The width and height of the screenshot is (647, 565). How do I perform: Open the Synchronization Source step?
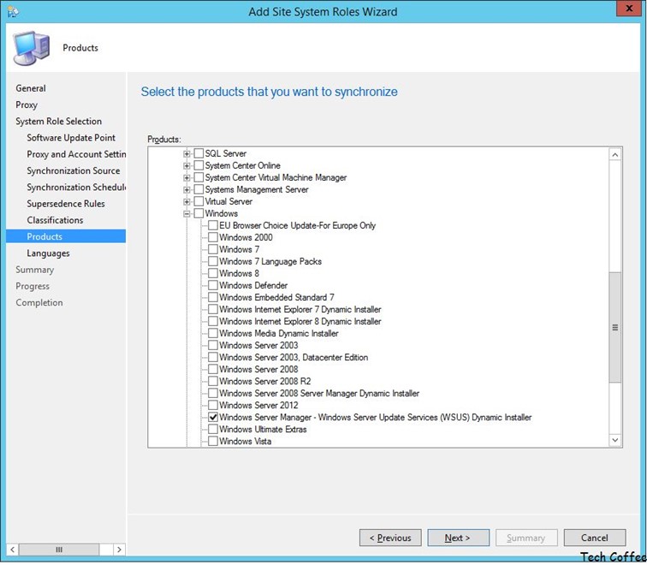click(x=74, y=171)
